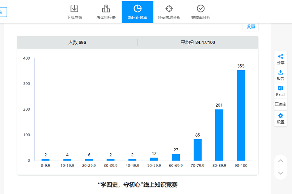Click the 正确率 sidebar button
The height and width of the screenshot is (194, 292).
pyautogui.click(x=281, y=104)
